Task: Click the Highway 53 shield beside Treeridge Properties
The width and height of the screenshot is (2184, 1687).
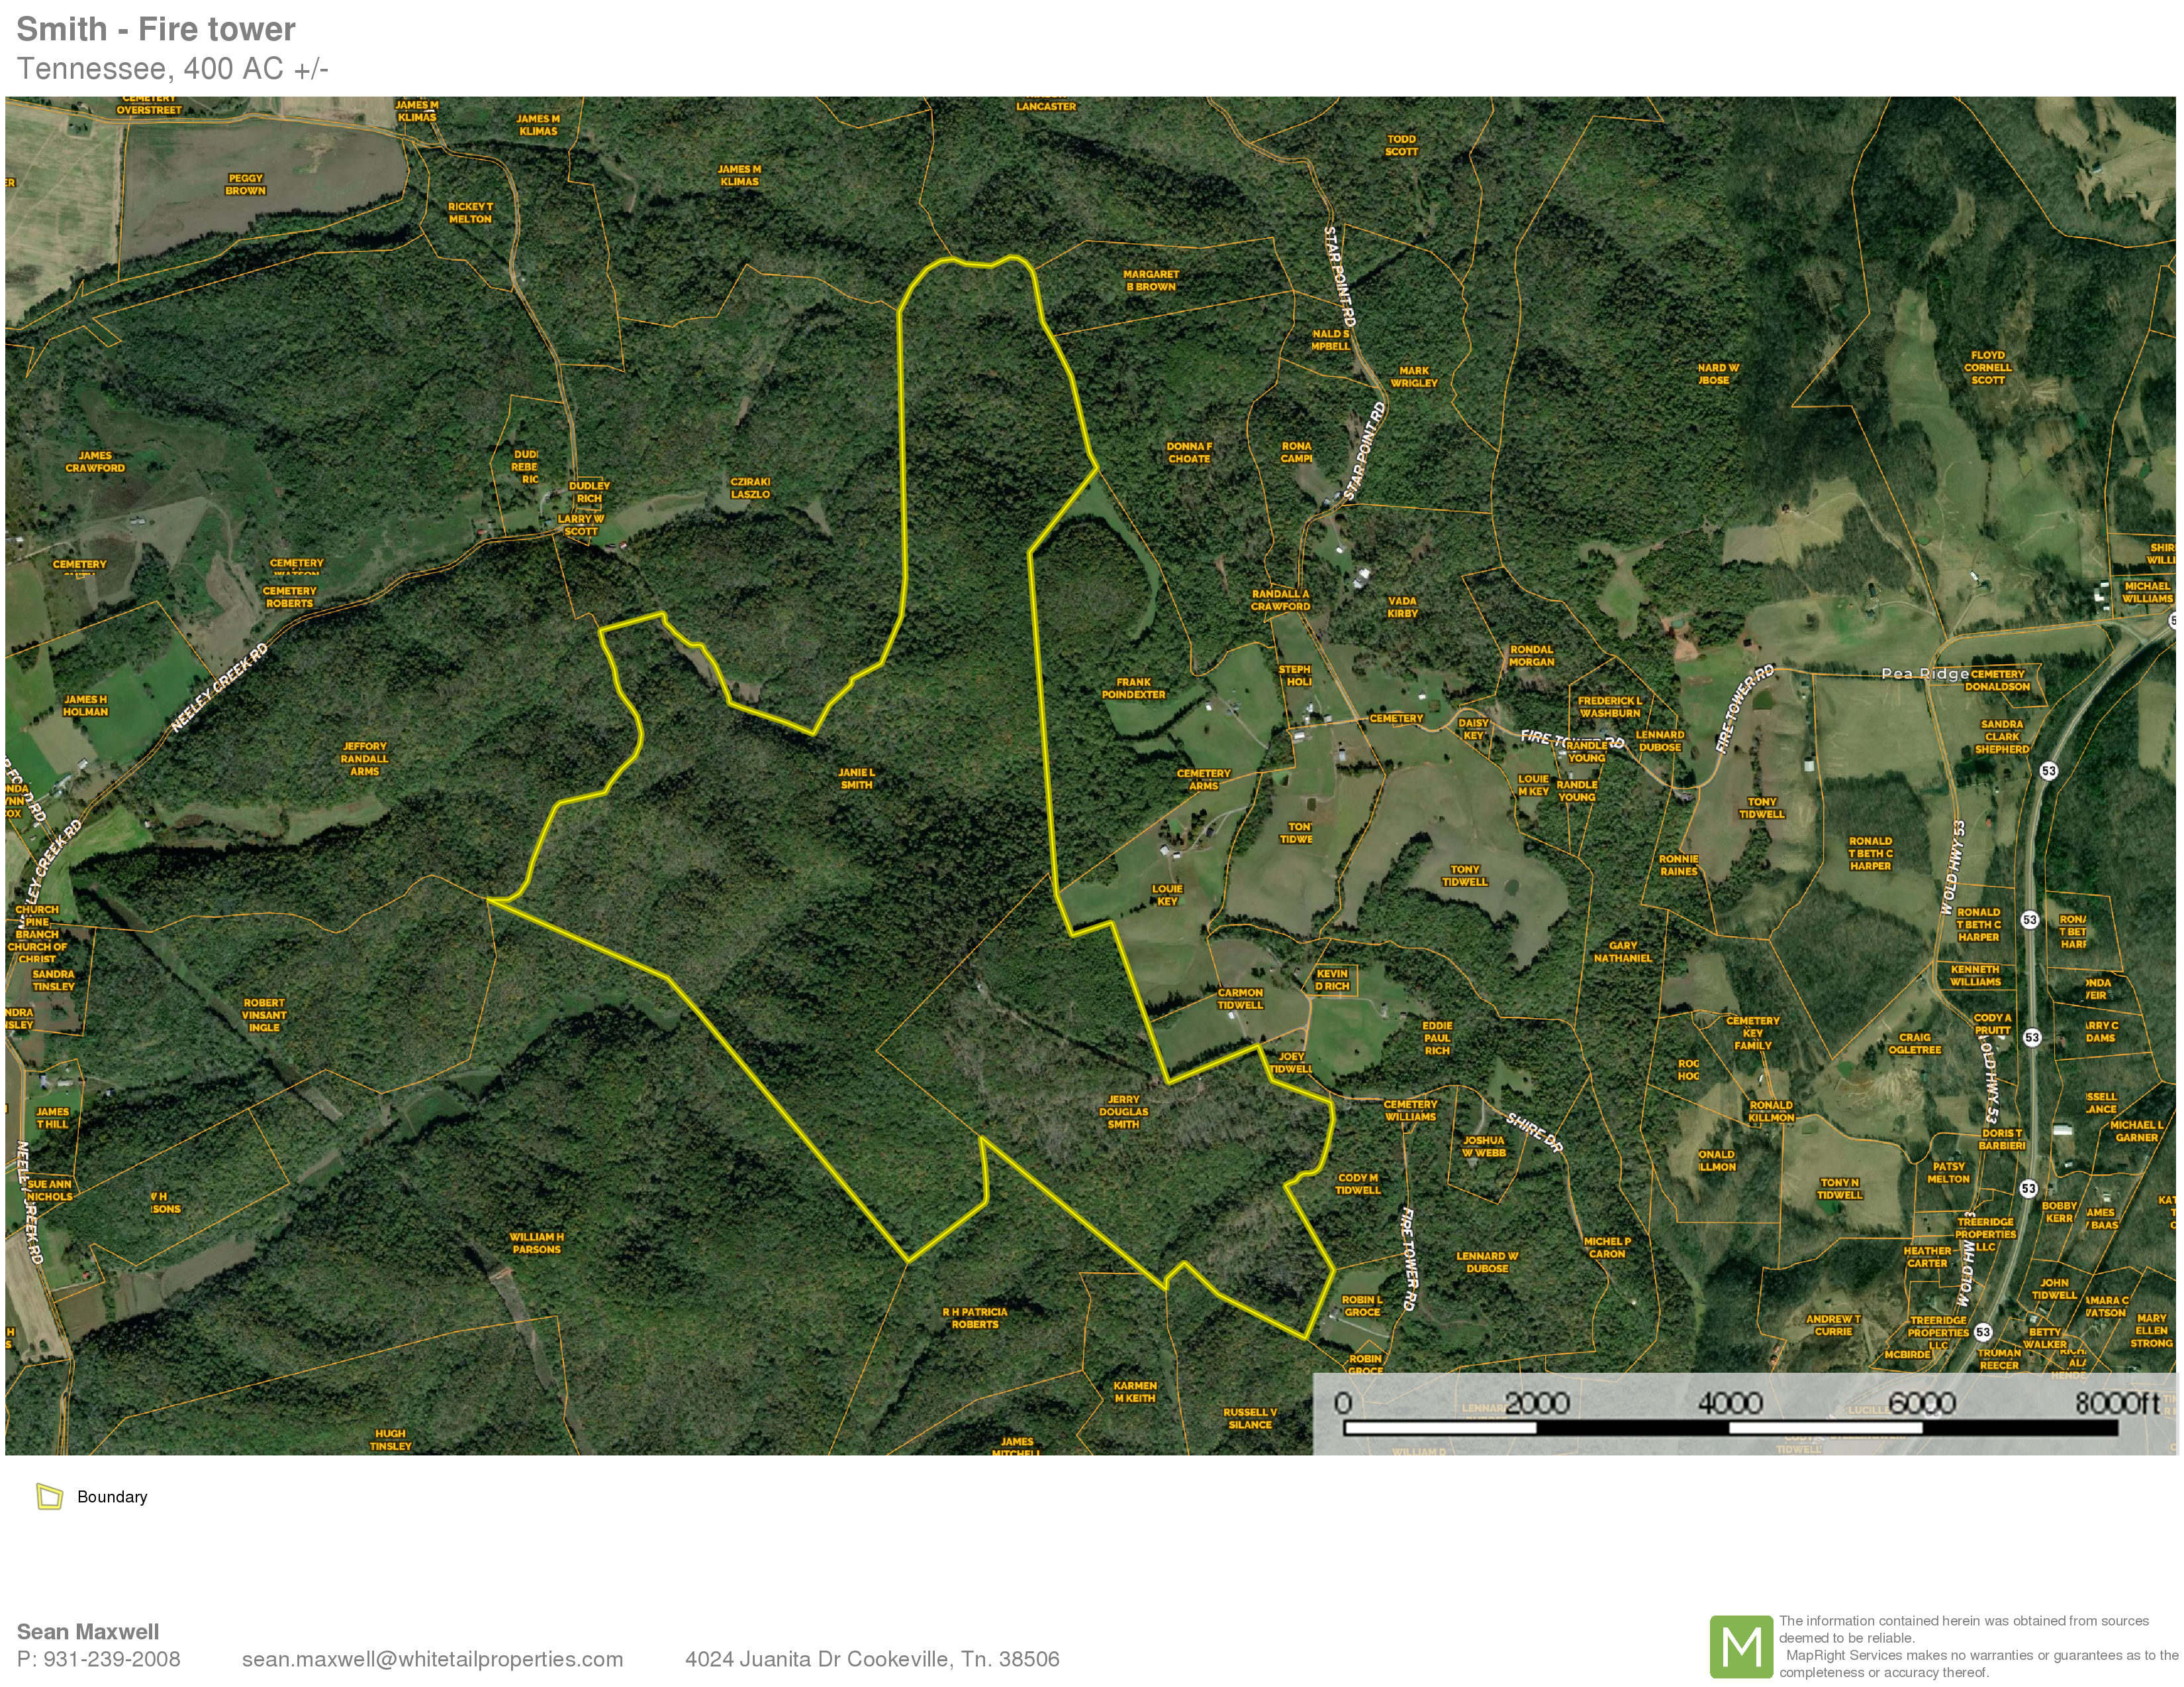Action: click(x=1983, y=1332)
